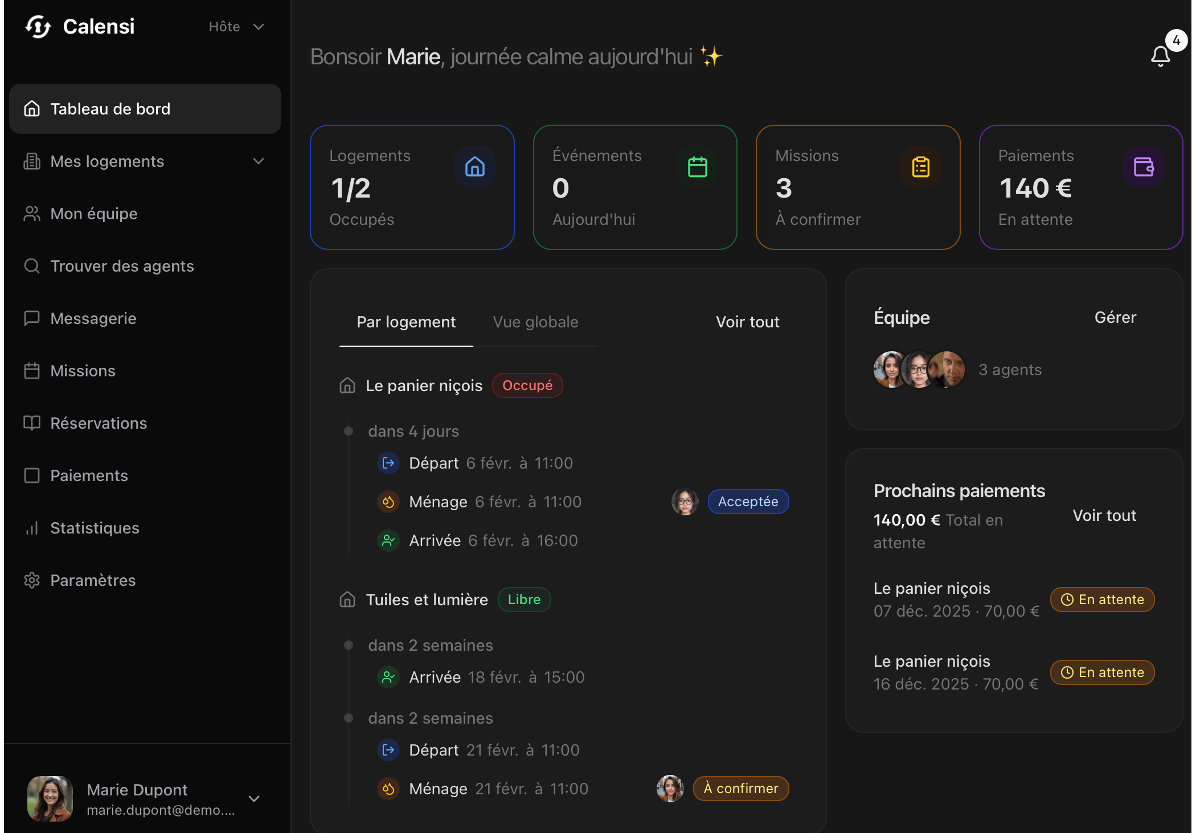Click the Paiements wallet icon
Image resolution: width=1196 pixels, height=833 pixels.
coord(1143,167)
